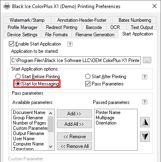Screen dimensions: 161x162
Task: Click scroll up arrow of Available parameters list
Action: (x=50, y=113)
